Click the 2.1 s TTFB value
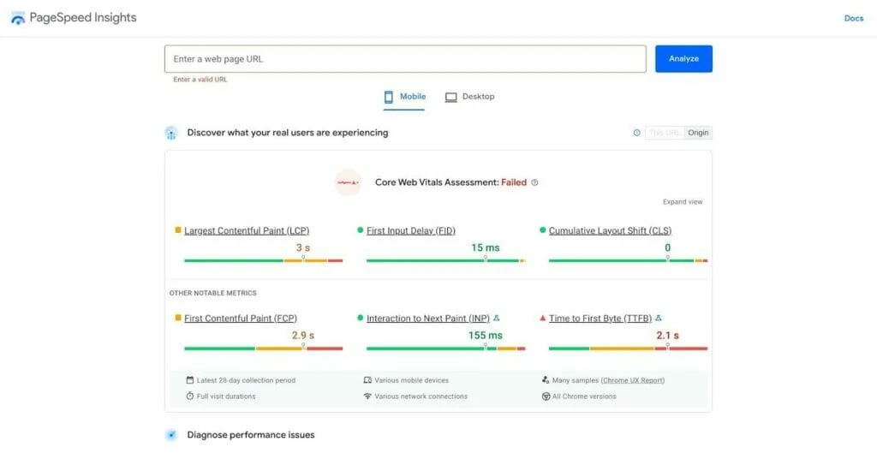Viewport: 877px width, 453px height. 667,336
